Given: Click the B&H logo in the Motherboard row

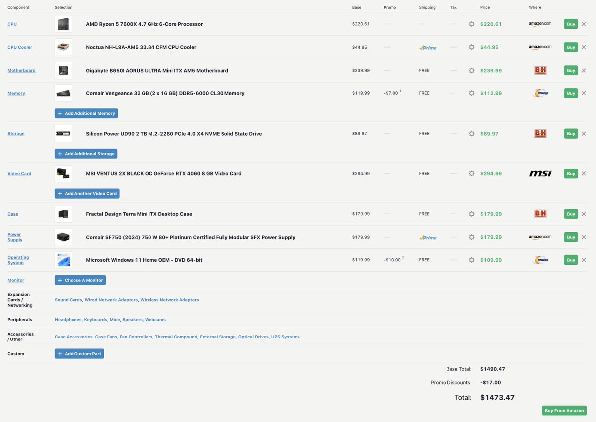Looking at the screenshot, I should coord(540,70).
